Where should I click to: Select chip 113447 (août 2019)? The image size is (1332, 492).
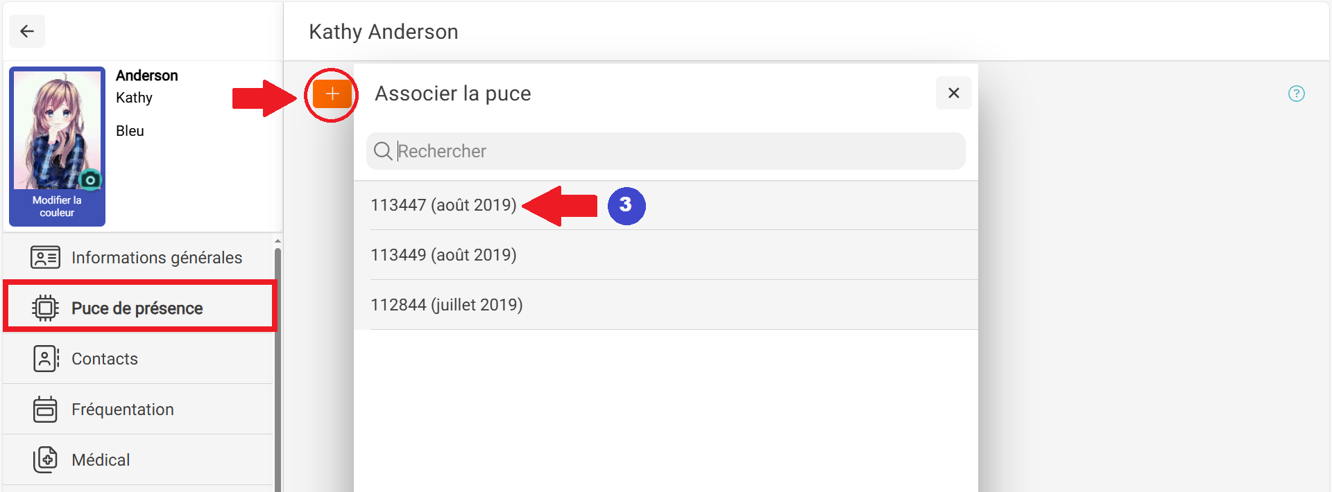click(666, 205)
